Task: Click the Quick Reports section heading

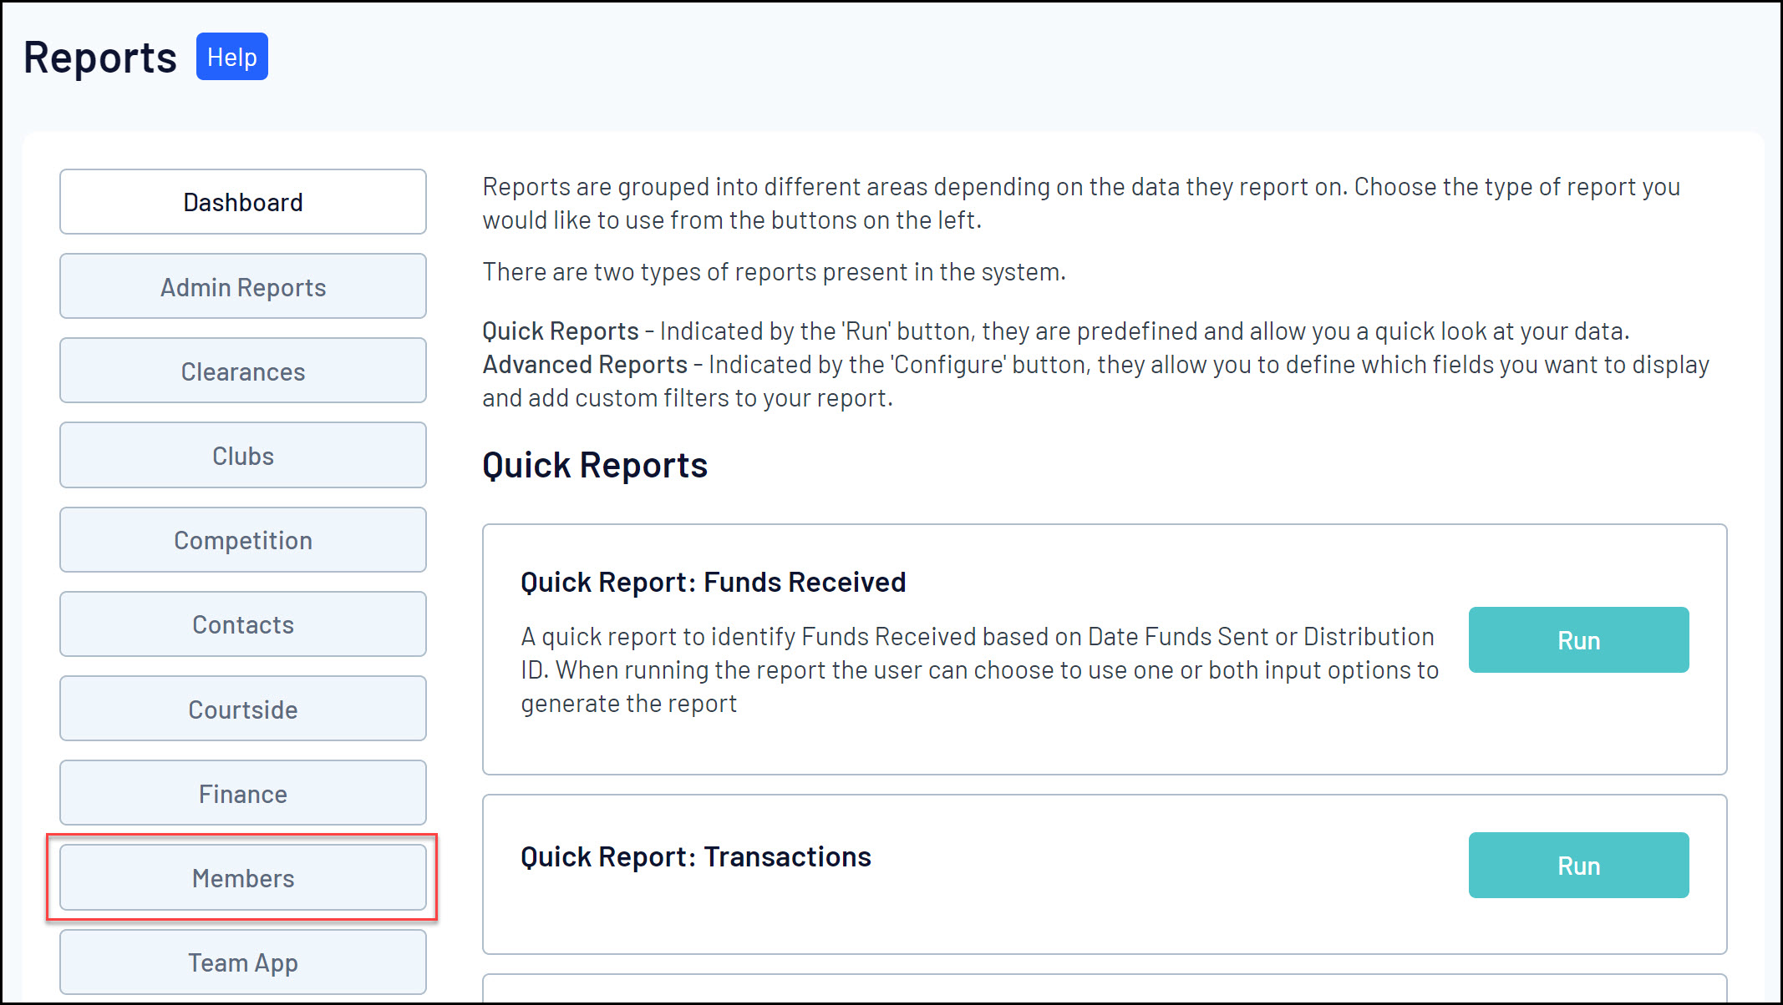Action: (x=594, y=466)
